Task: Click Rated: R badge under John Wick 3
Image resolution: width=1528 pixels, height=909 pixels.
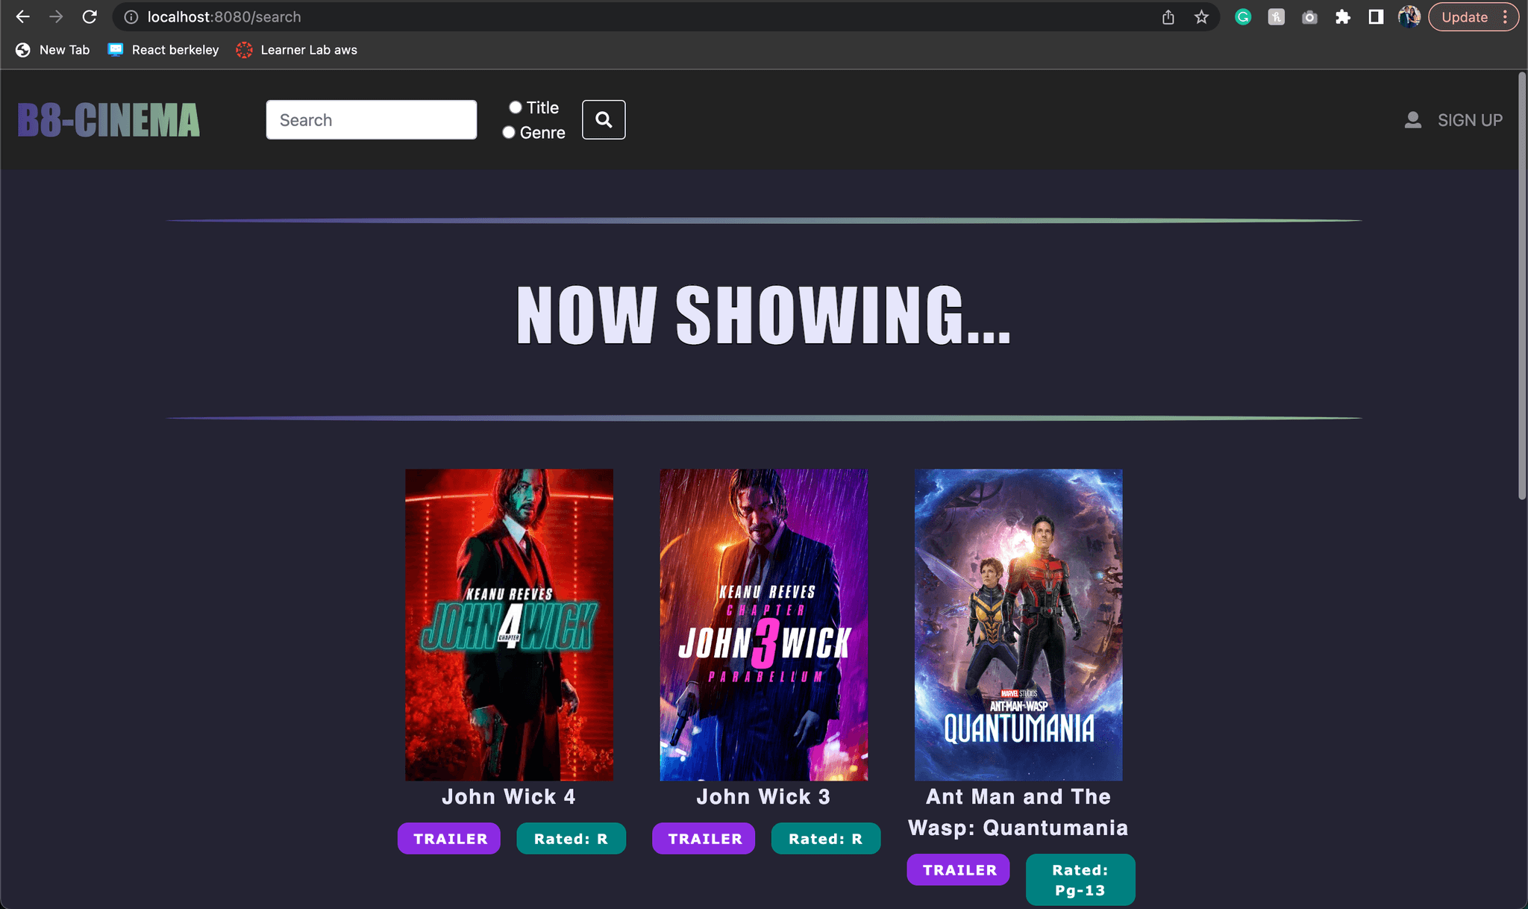Action: 825,839
